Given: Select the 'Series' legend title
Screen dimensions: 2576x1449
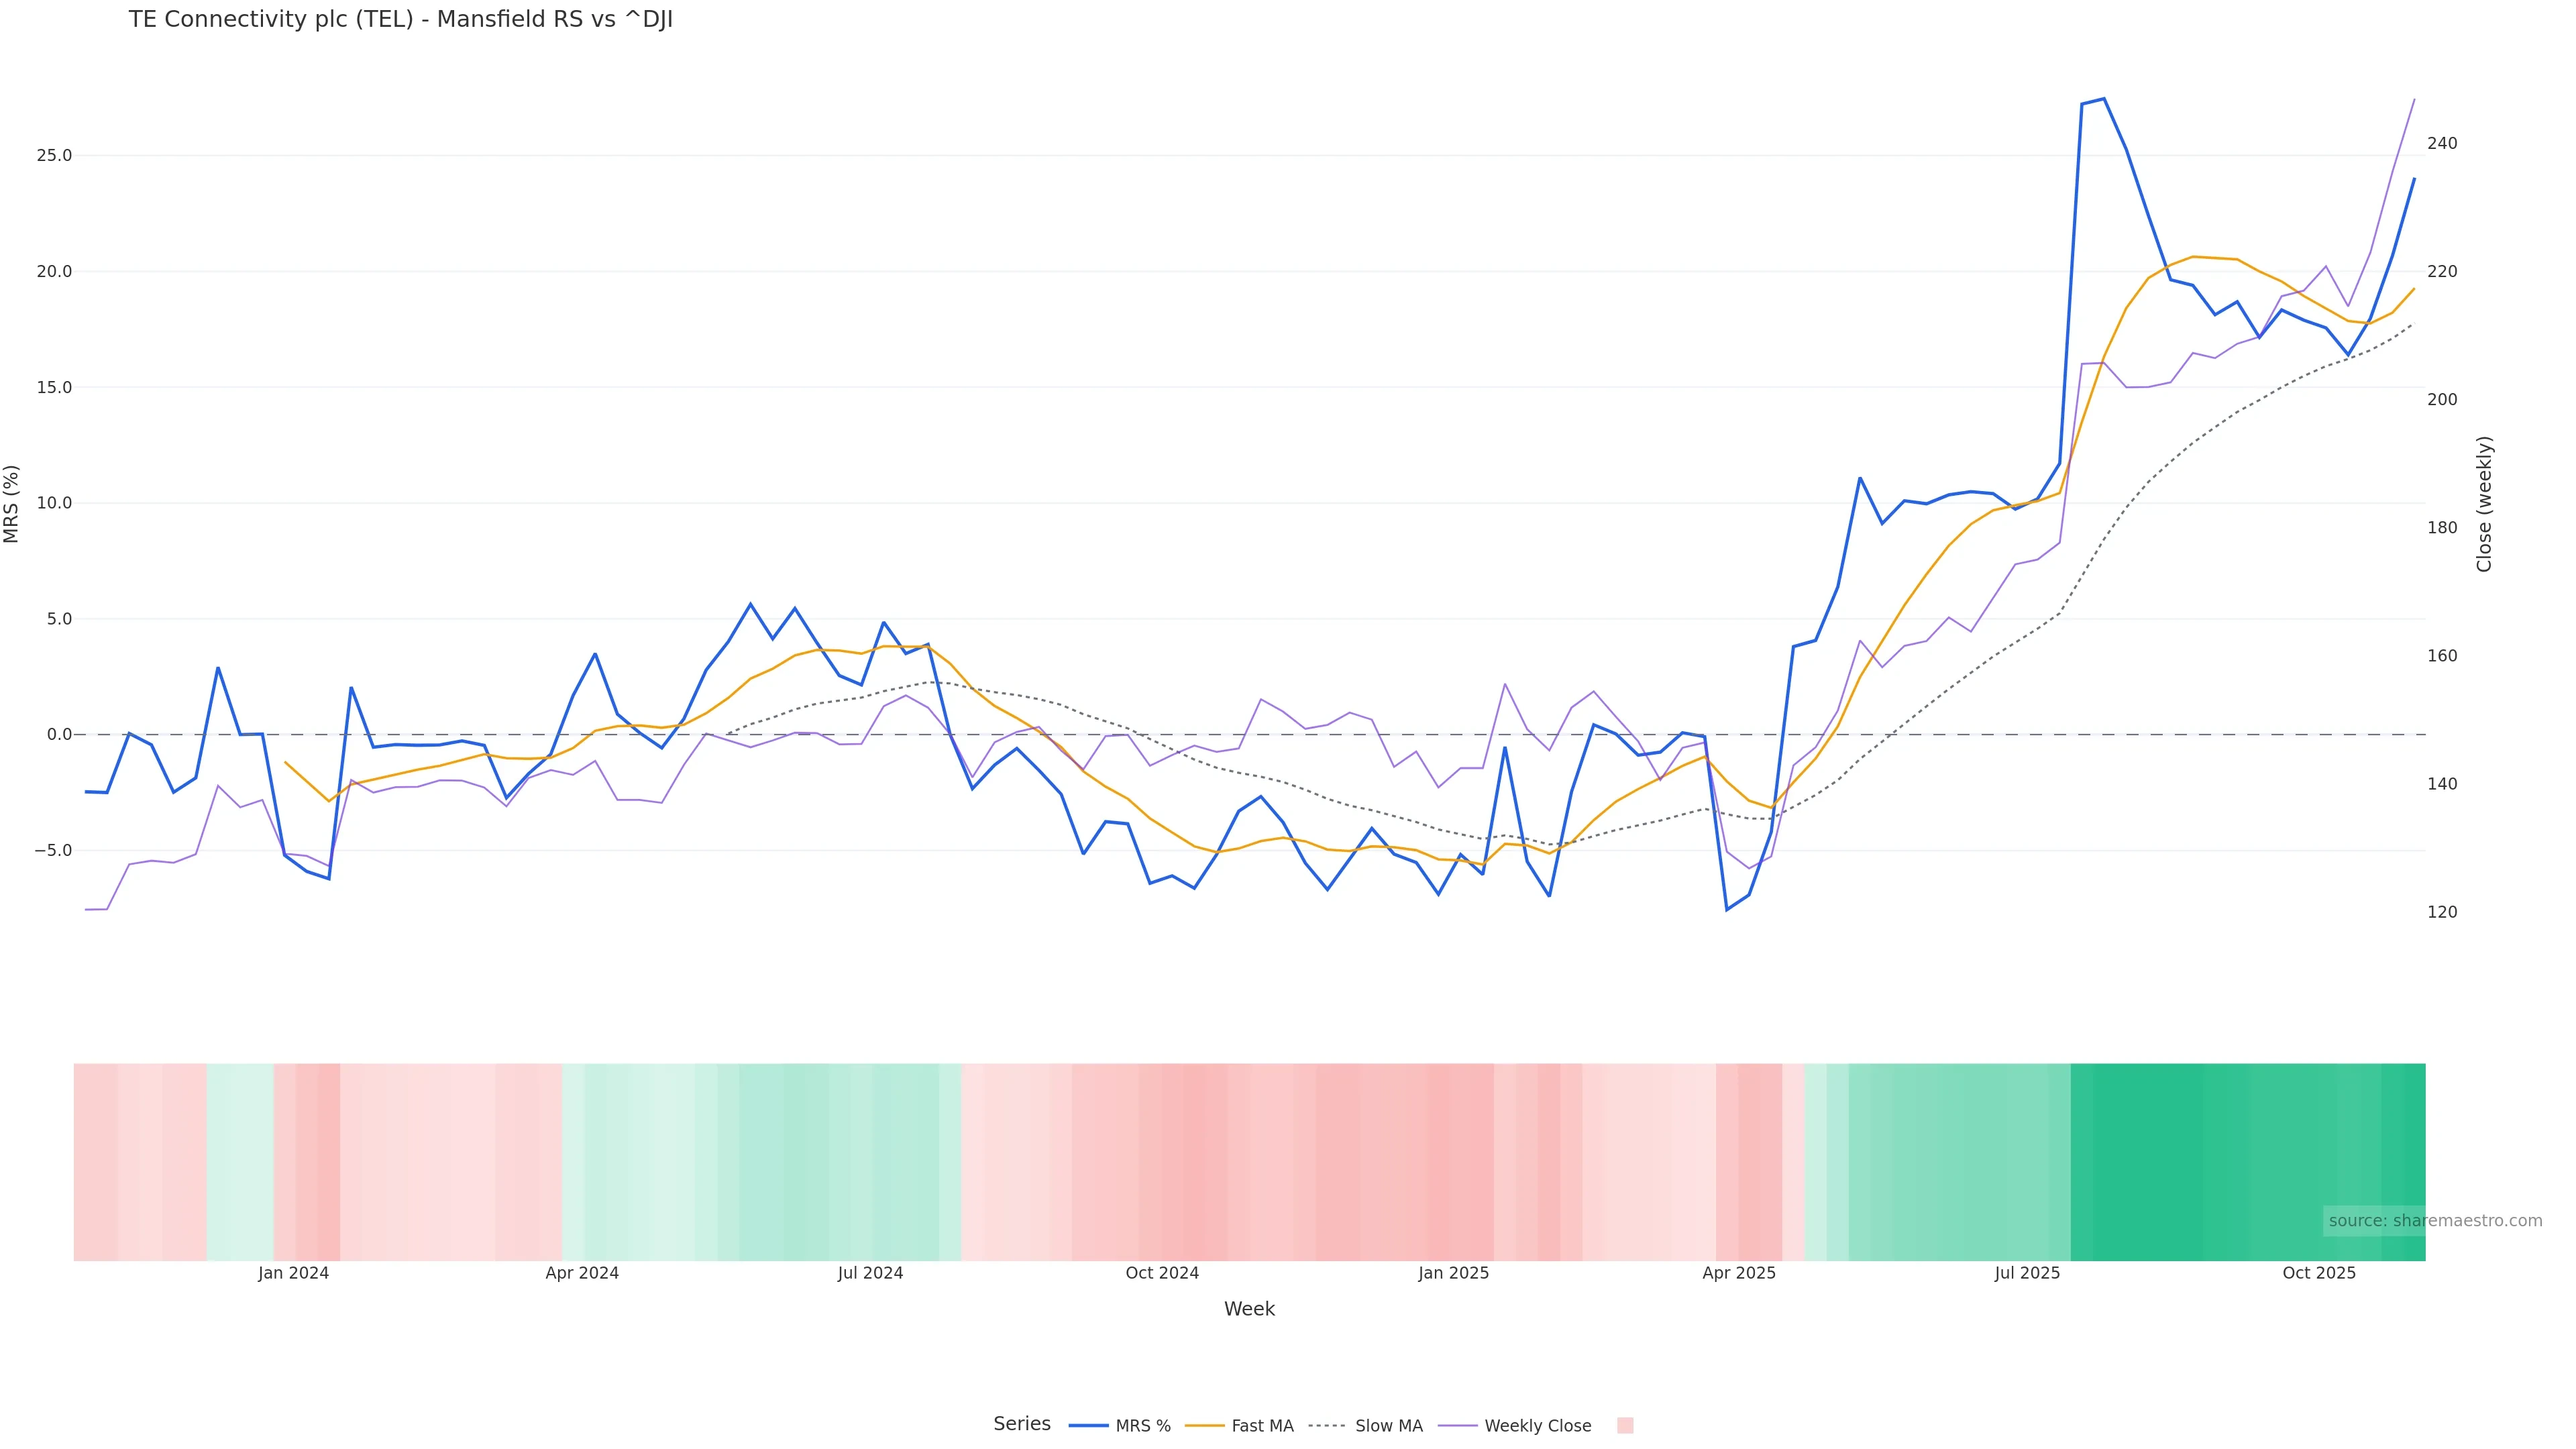Looking at the screenshot, I should (x=1021, y=1424).
